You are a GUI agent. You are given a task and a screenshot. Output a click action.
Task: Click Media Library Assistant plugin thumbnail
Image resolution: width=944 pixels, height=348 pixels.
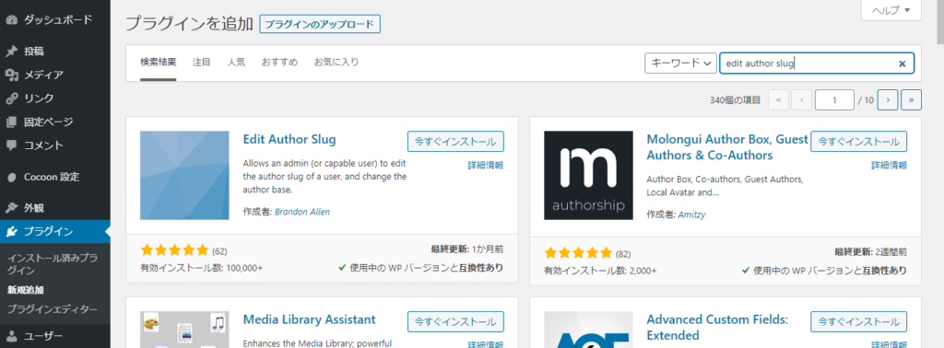click(184, 330)
